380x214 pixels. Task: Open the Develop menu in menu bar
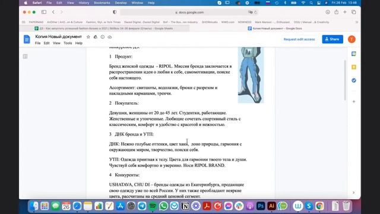click(121, 3)
